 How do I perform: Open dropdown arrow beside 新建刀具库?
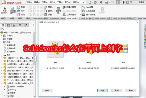coord(80,7)
